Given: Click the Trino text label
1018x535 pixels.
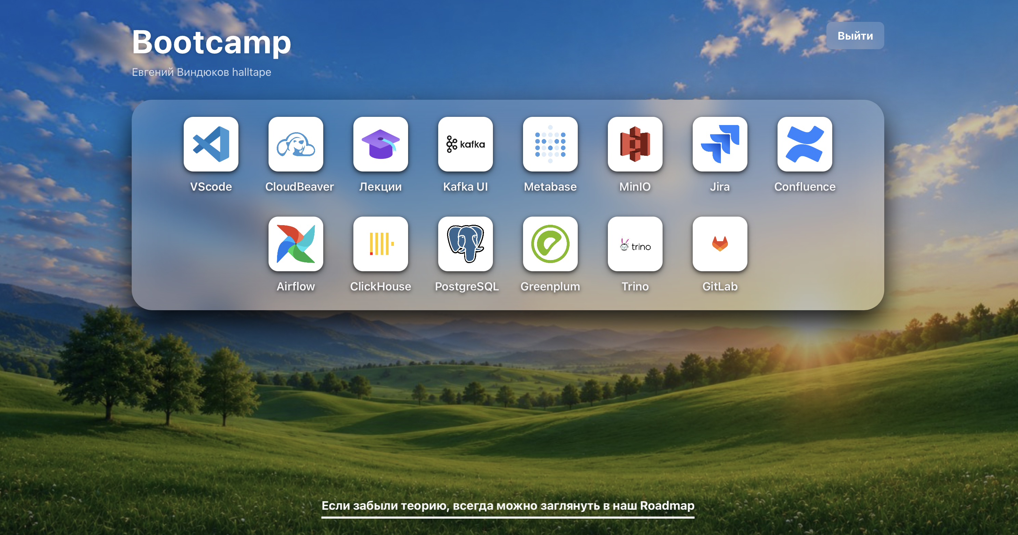Looking at the screenshot, I should (x=635, y=286).
